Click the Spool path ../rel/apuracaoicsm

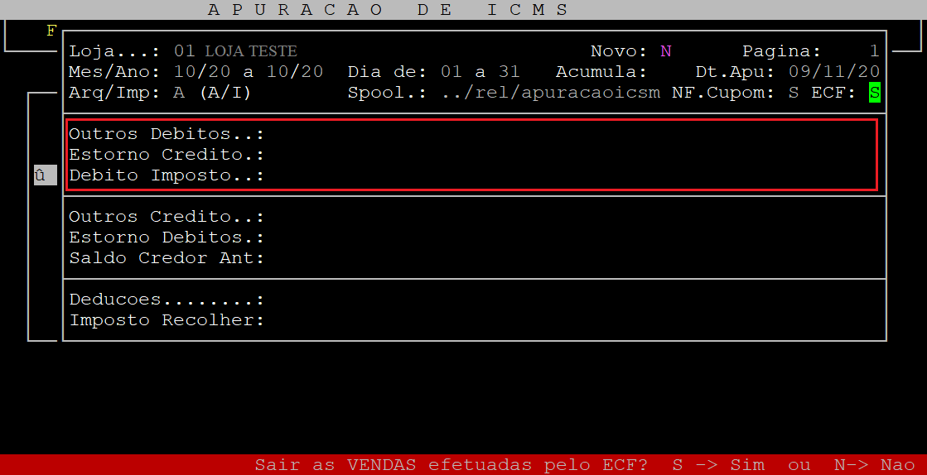click(551, 93)
